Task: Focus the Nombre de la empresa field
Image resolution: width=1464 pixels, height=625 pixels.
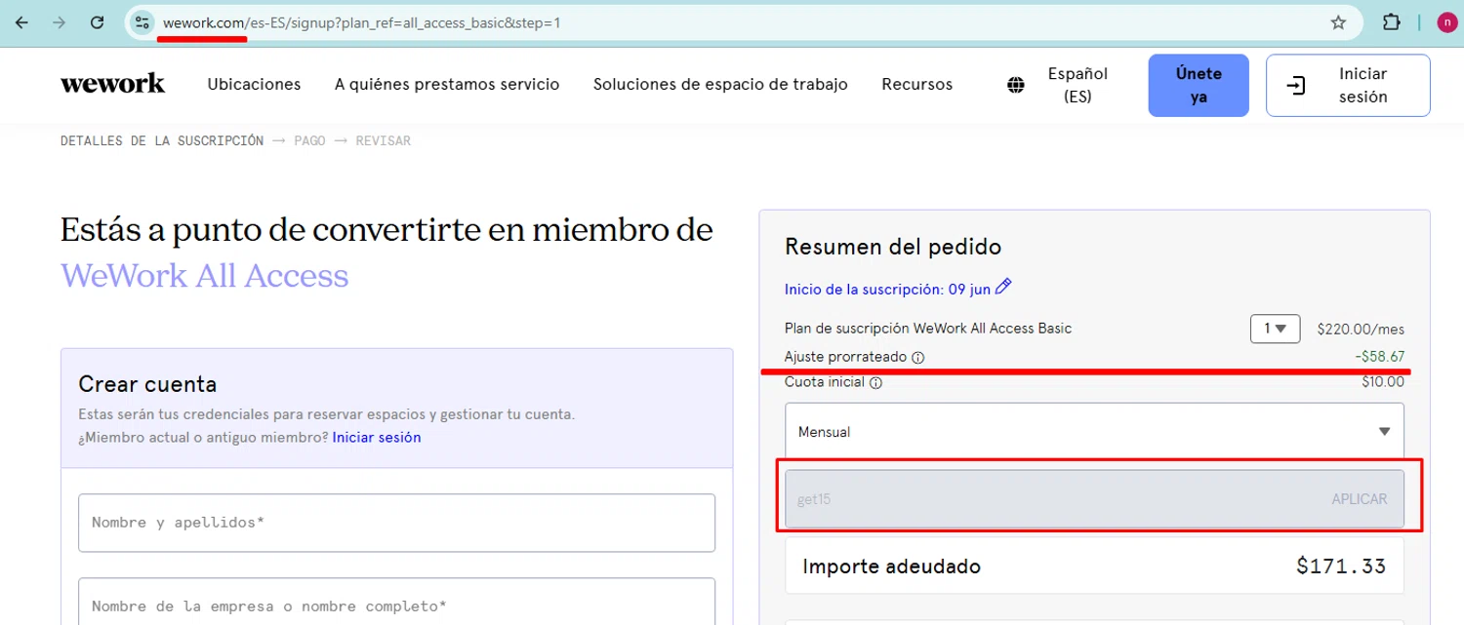Action: 396,603
